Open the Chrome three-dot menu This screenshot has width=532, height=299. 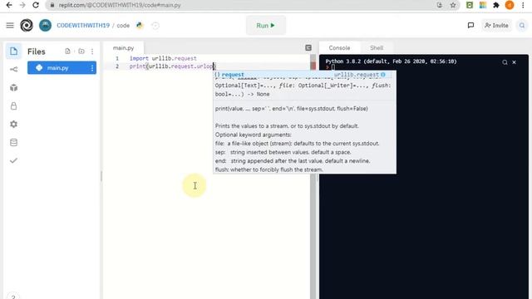(x=523, y=5)
